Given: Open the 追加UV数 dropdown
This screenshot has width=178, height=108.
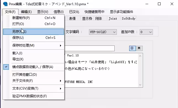Looking at the screenshot, I should [x=146, y=32].
